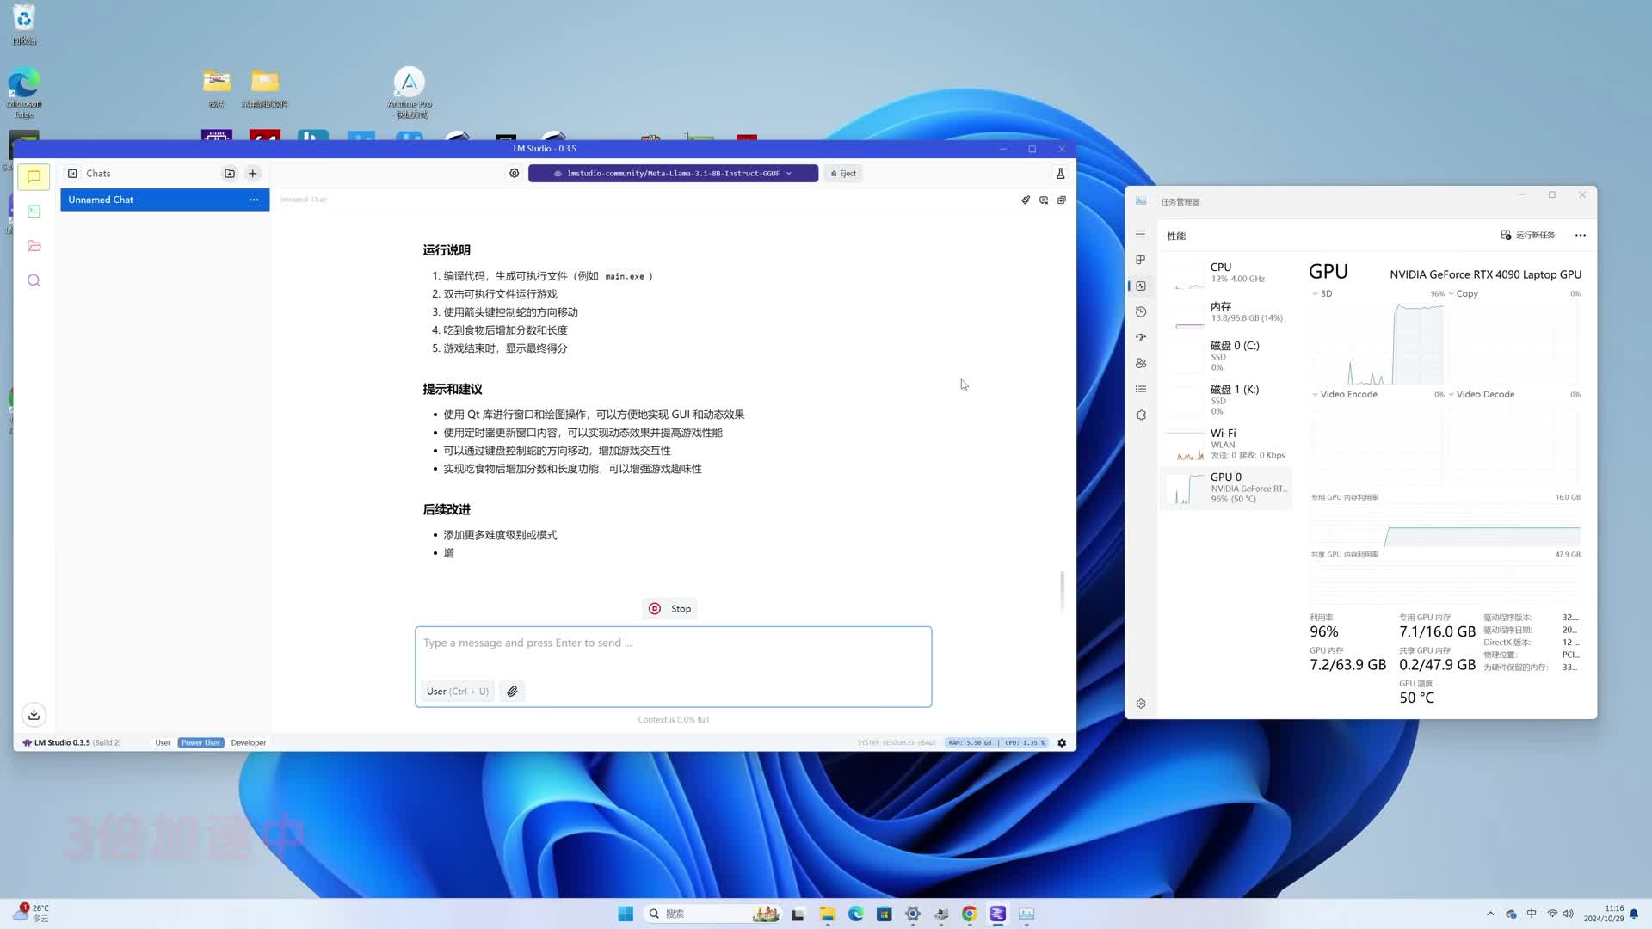Open Task Manager more options ellipsis
This screenshot has width=1652, height=929.
tap(1580, 235)
